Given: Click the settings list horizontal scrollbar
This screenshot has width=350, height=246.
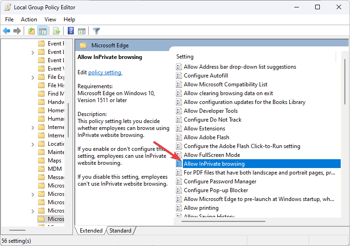Looking at the screenshot, I should pos(223,221).
